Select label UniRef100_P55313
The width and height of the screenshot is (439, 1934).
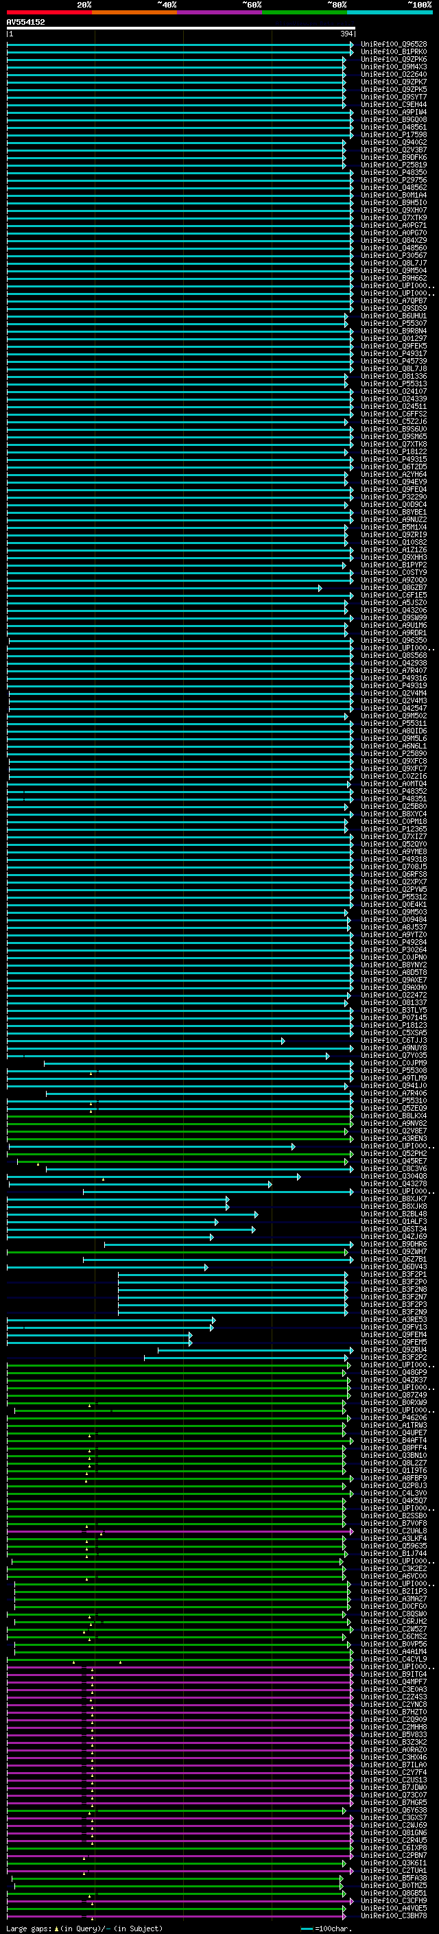tap(394, 384)
